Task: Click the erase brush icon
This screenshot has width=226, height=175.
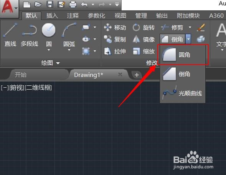Action: click(201, 27)
